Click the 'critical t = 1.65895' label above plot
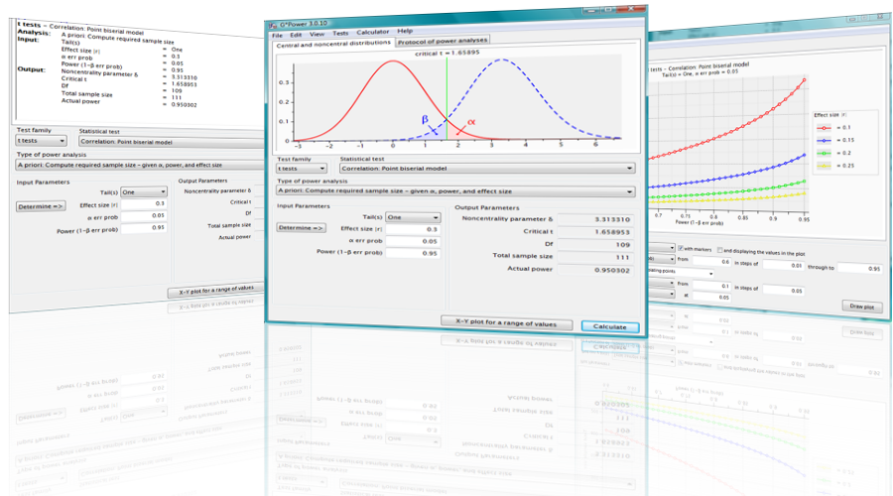Viewport: 893px width, 496px height. pos(447,53)
